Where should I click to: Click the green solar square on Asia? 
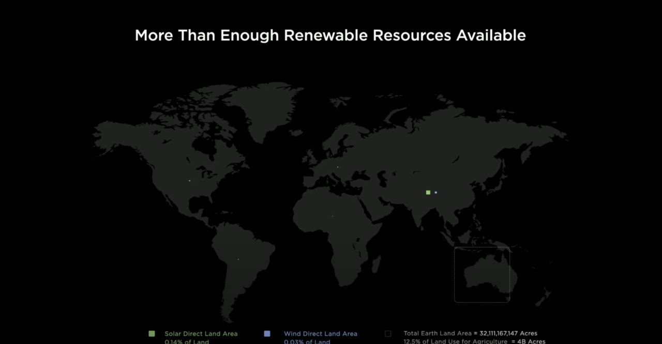click(x=428, y=193)
